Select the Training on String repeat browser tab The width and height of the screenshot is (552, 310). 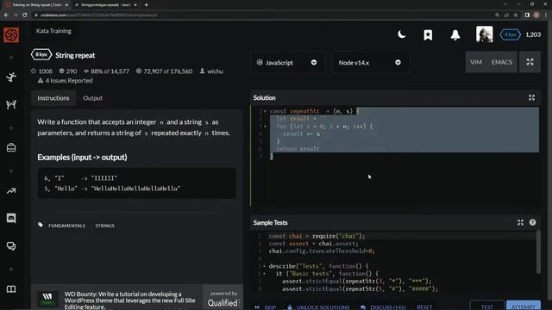pyautogui.click(x=36, y=5)
